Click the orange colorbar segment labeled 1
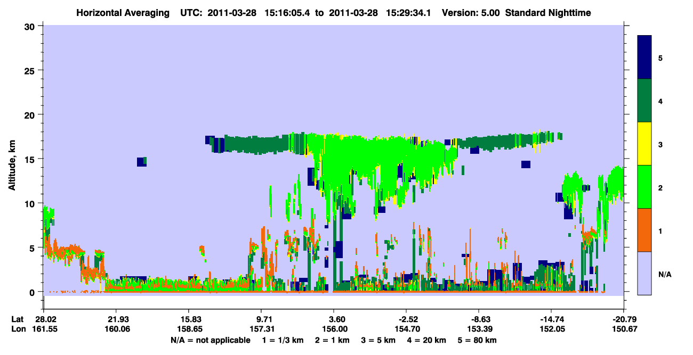The height and width of the screenshot is (355, 693). pos(644,230)
